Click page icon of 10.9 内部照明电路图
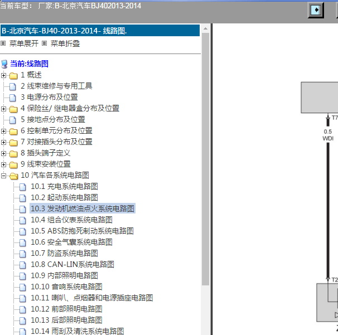 click(23, 276)
